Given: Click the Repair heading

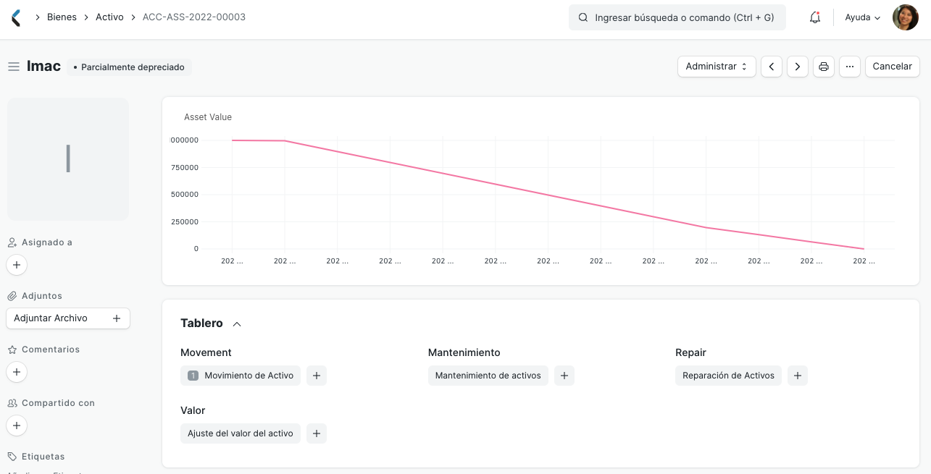Looking at the screenshot, I should (690, 353).
